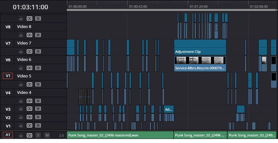Lock the topmost track above Video 8
Viewport: 278px width, 143px height.
pos(21,19)
